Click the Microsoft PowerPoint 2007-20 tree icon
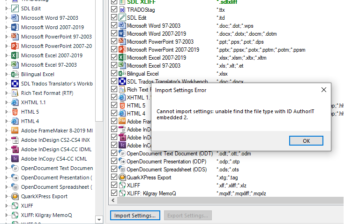344x224 pixels. coord(15,46)
